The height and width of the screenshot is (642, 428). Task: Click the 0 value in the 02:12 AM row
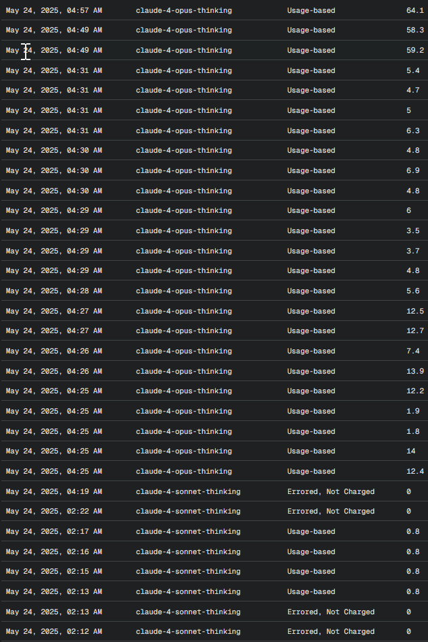click(408, 631)
